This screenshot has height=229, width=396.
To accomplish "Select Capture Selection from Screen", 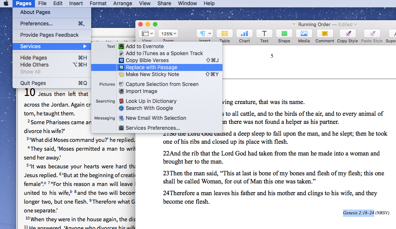I will (157, 84).
